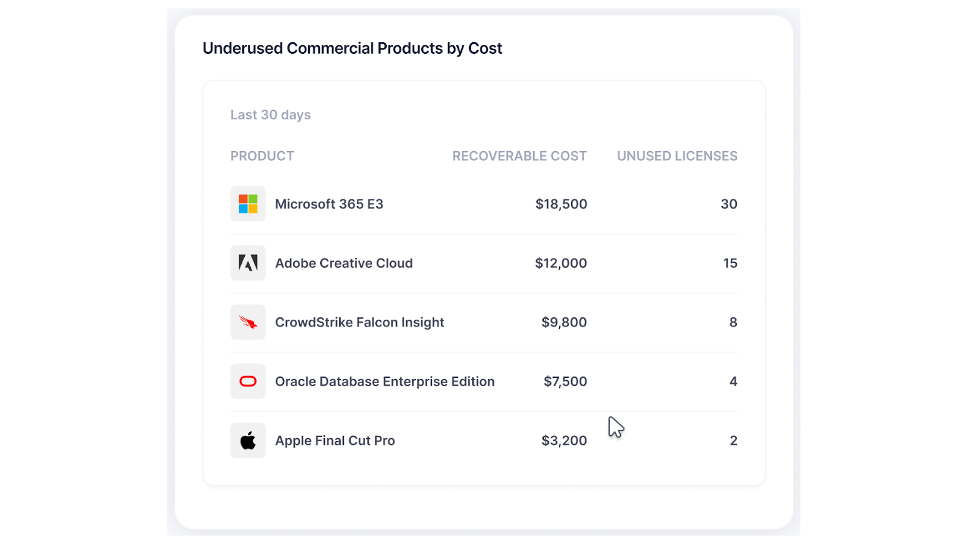Click the $9,800 cost for CrowdStrike
Image resolution: width=967 pixels, height=544 pixels.
pos(563,323)
